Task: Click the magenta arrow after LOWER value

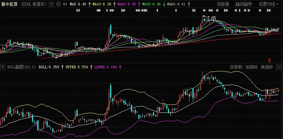Action: 120,67
